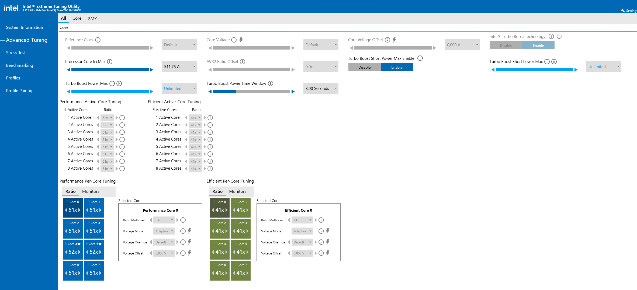Viewport: 637px width, 290px height.
Task: Open Processor Core IccMax 511,75 A dropdown
Action: click(179, 67)
